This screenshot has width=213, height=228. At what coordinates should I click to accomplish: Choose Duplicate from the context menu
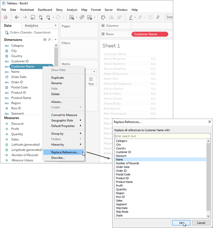(58, 78)
